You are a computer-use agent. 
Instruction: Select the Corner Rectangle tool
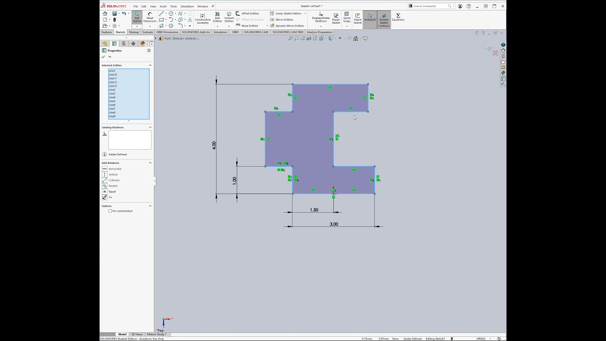(x=161, y=20)
